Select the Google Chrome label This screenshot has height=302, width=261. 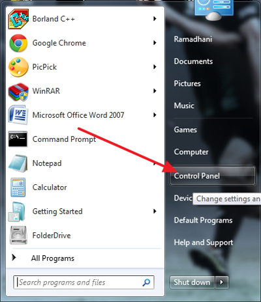pyautogui.click(x=59, y=43)
